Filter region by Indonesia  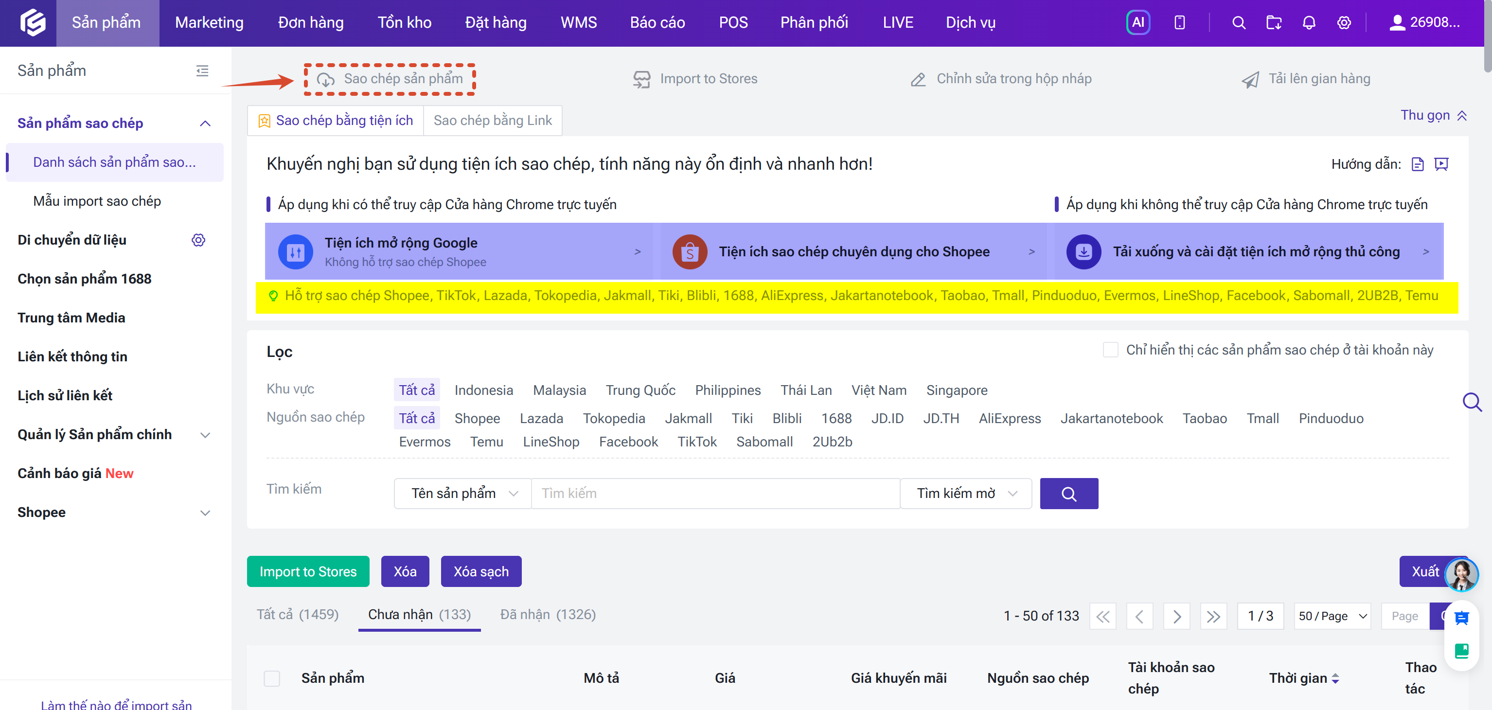483,390
